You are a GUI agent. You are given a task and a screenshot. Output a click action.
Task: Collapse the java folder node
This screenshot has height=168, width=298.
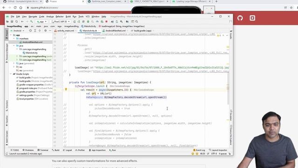14,46
